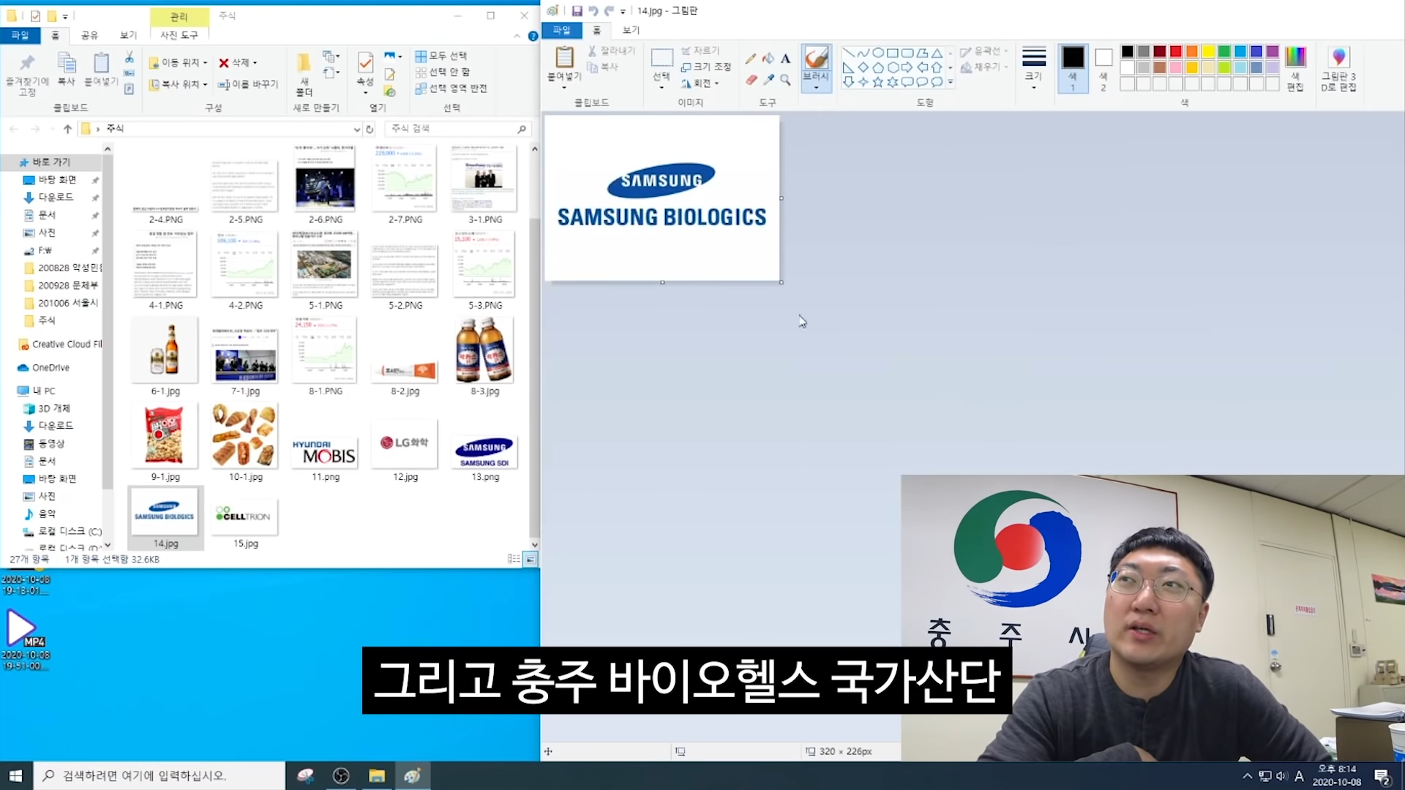Screen dimensions: 1405x790
Task: Open the notification center in system tray
Action: pos(1382,776)
